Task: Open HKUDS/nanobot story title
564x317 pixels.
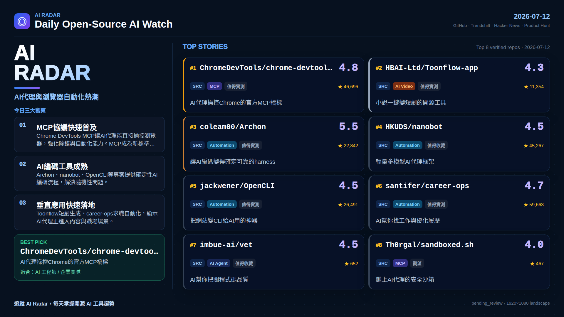Action: pos(414,127)
